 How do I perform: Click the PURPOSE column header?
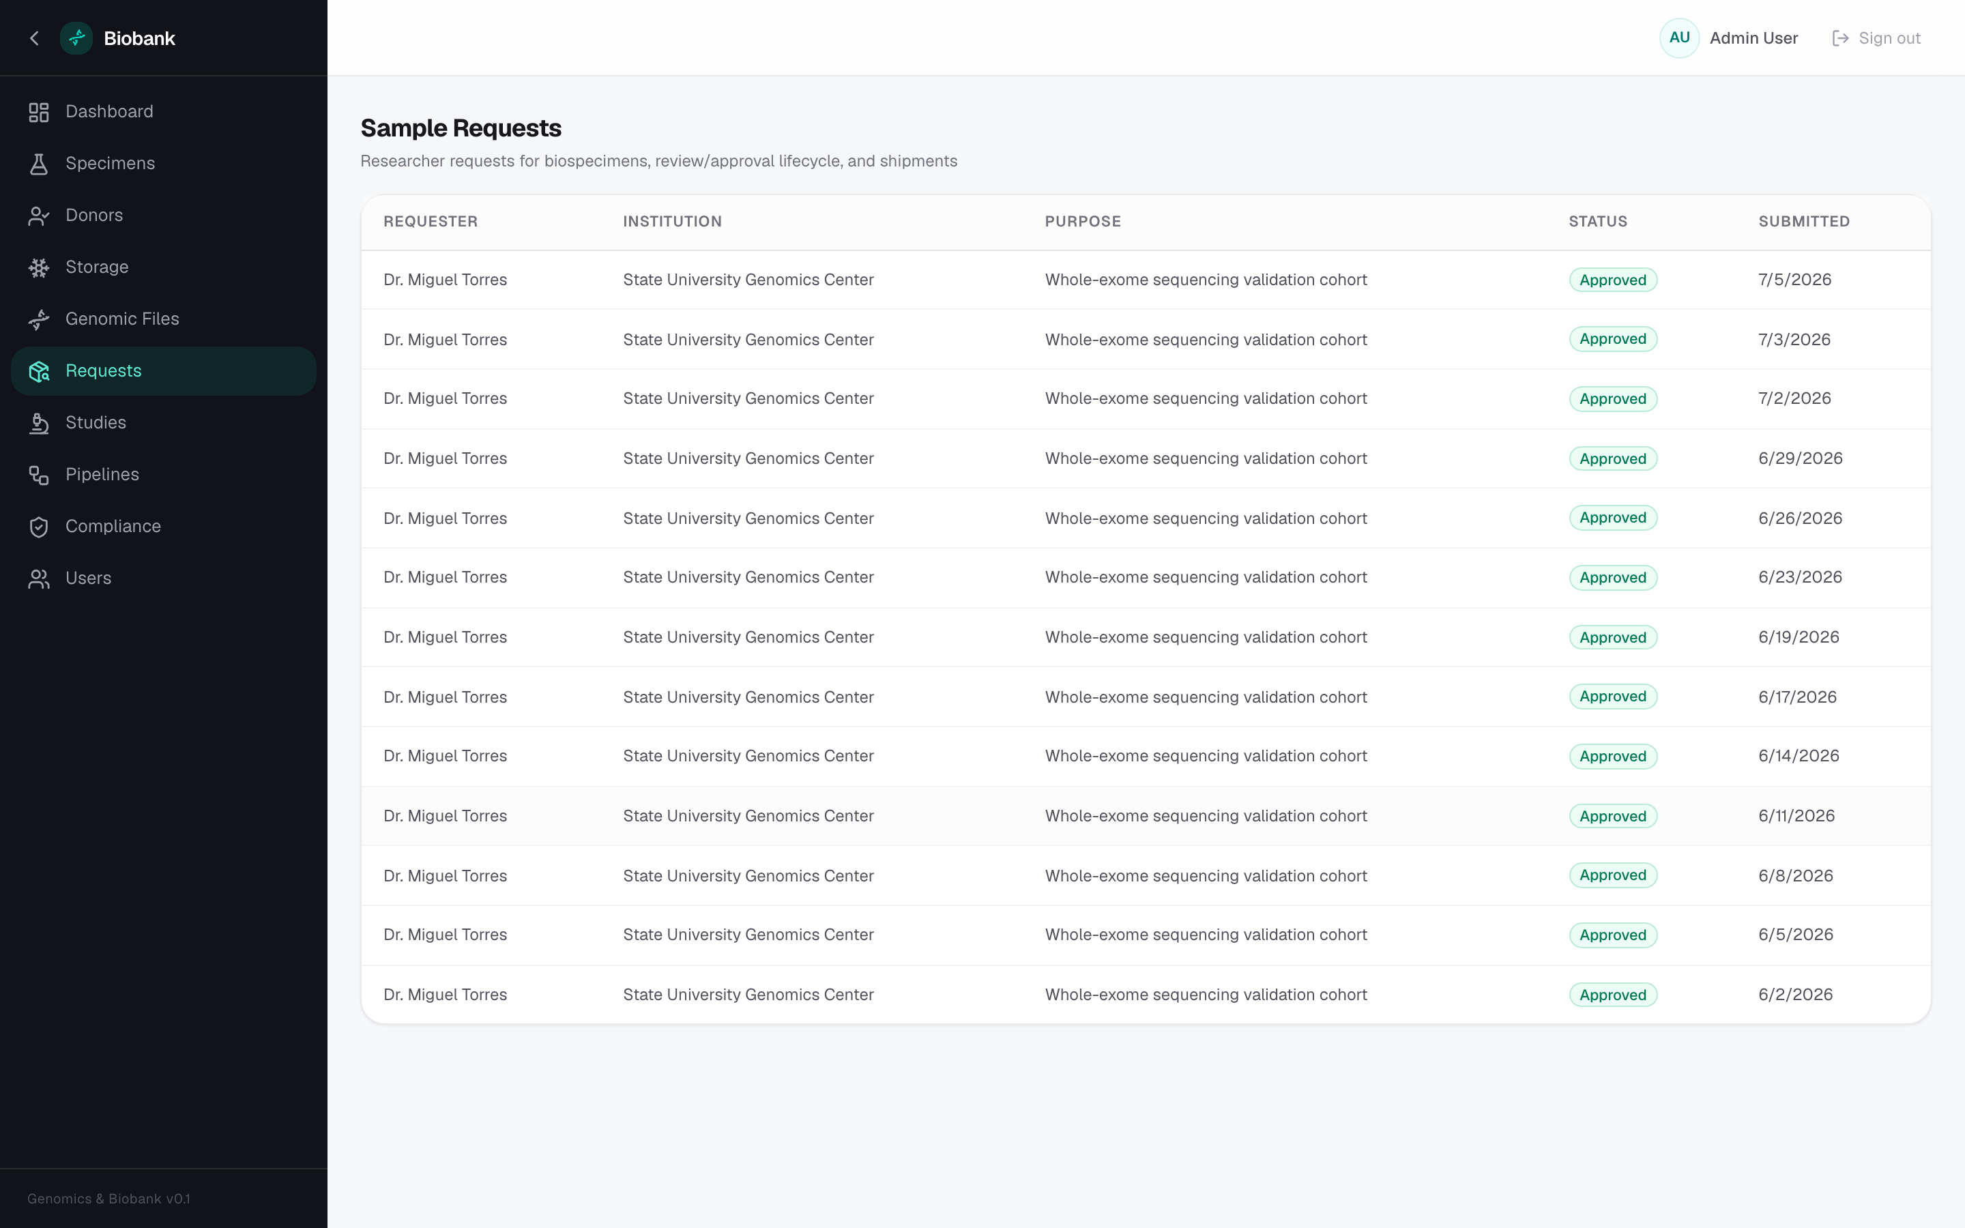pos(1082,222)
